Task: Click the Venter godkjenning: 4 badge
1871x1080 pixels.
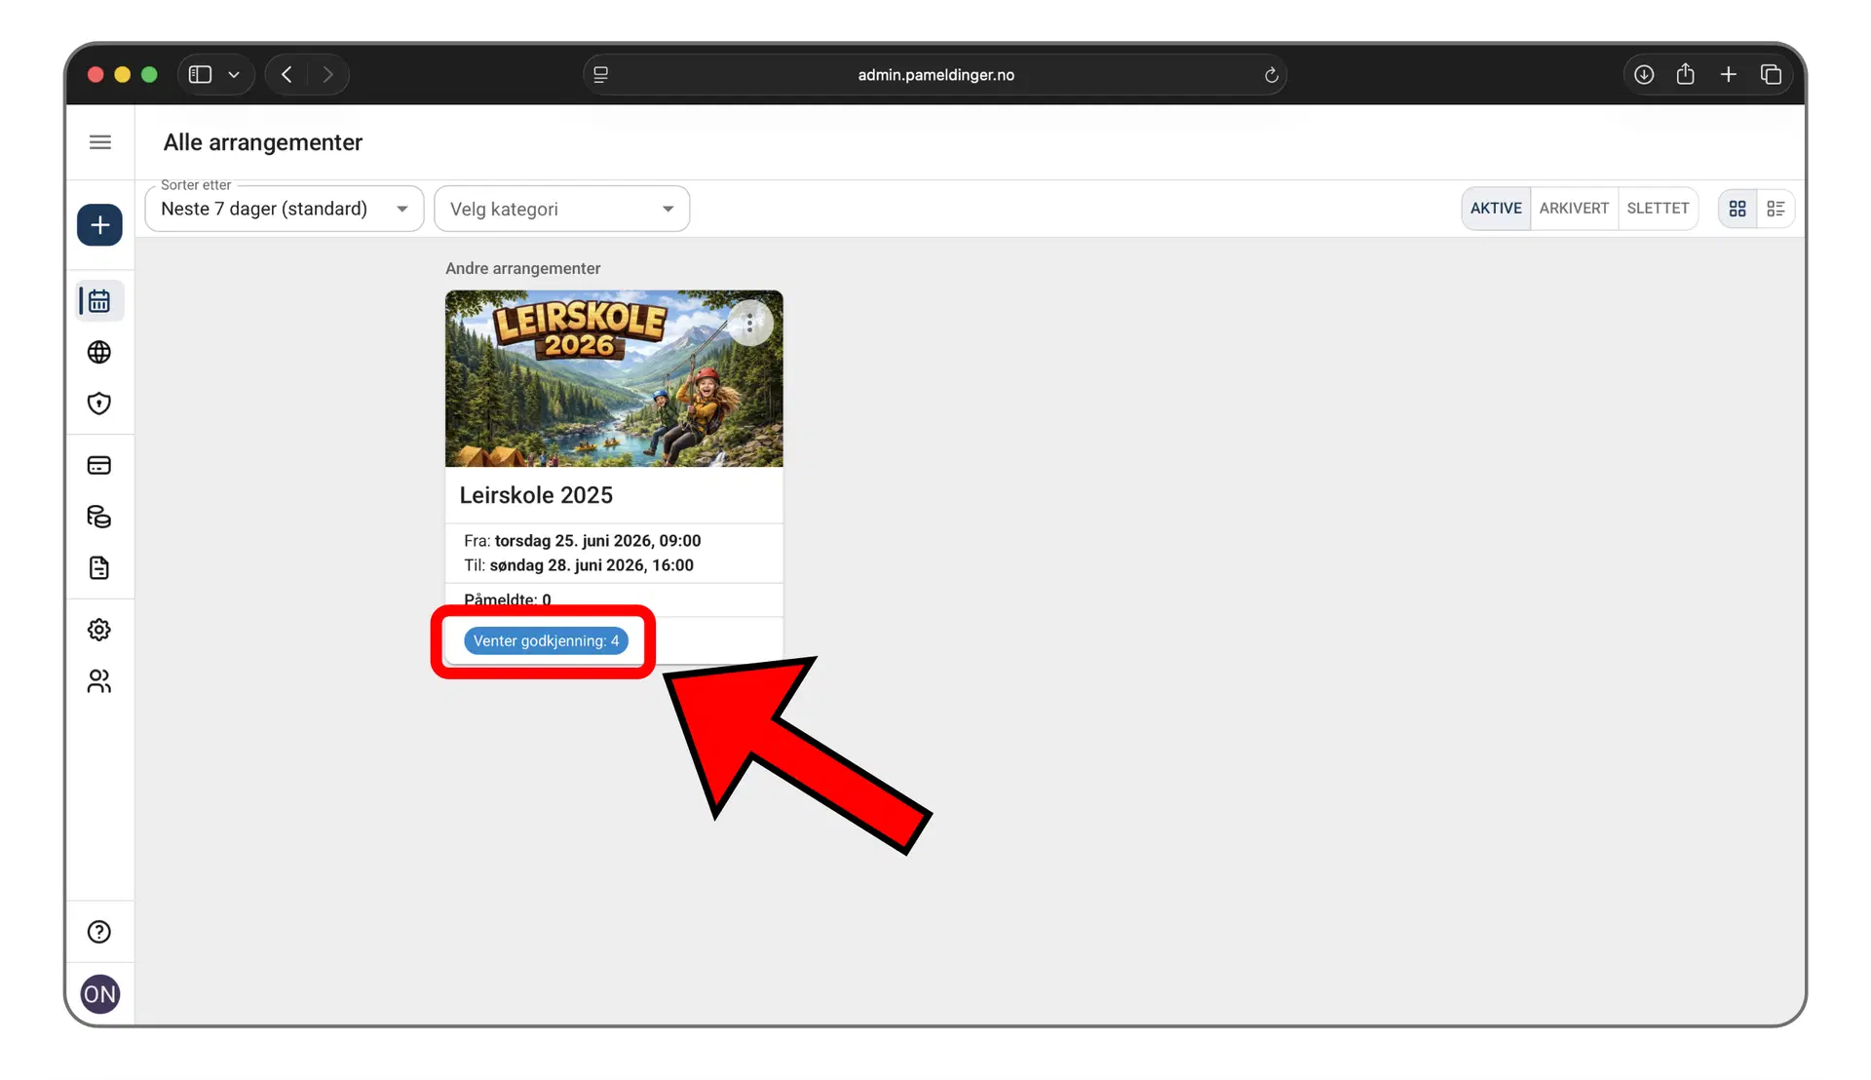Action: [x=546, y=641]
